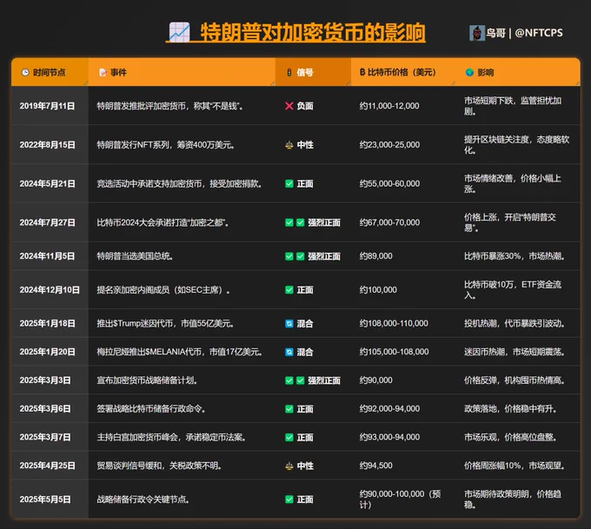The height and width of the screenshot is (529, 591).
Task: Click the green check in the 2025年3月6日 row
Action: (x=289, y=409)
